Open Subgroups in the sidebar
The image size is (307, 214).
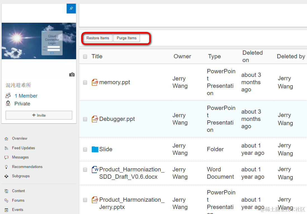click(21, 176)
